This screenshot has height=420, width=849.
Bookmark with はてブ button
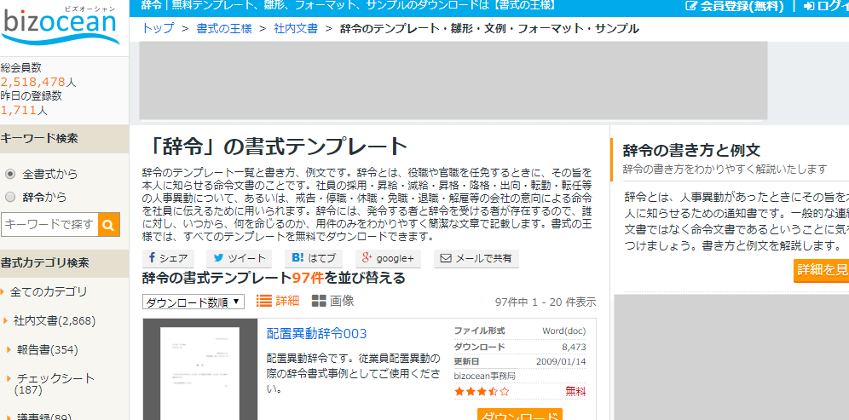[x=314, y=258]
